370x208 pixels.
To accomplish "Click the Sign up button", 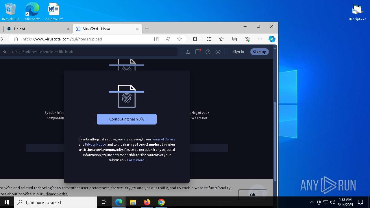I will click(x=260, y=52).
